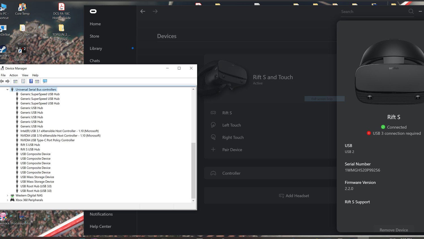Click Device Manager vertical scrollbar thumb
Viewport: 424px width, 239px height.
(x=193, y=170)
